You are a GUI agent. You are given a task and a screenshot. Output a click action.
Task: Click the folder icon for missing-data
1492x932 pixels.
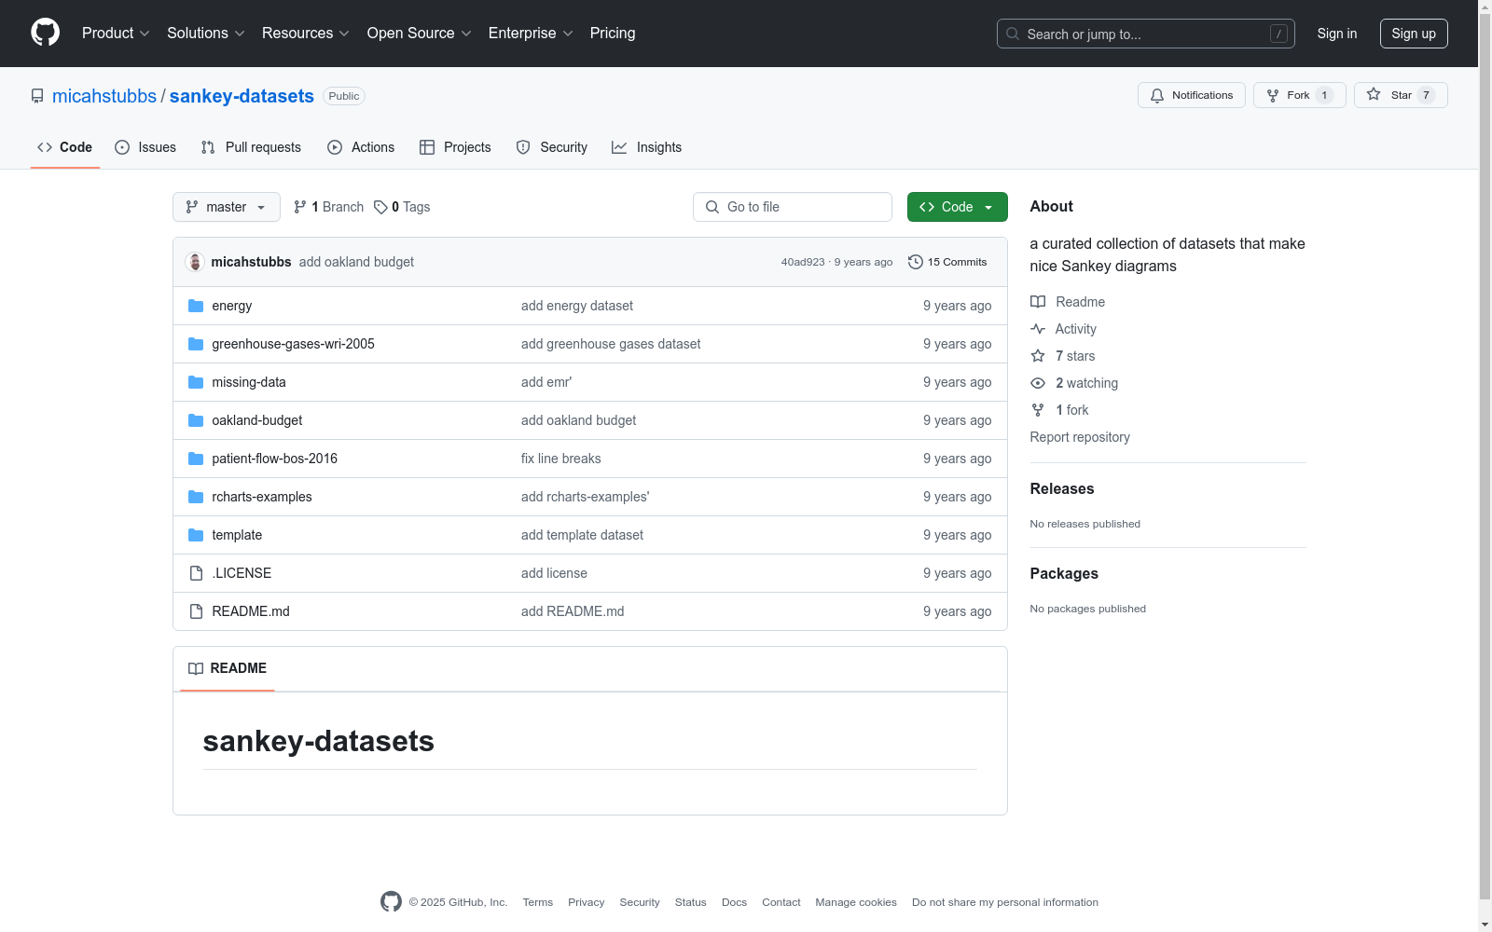click(x=196, y=382)
